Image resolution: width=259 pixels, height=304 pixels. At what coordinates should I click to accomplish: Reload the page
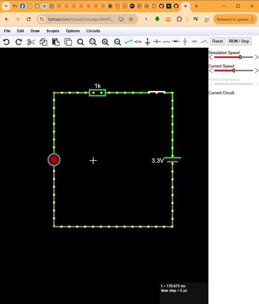point(28,19)
